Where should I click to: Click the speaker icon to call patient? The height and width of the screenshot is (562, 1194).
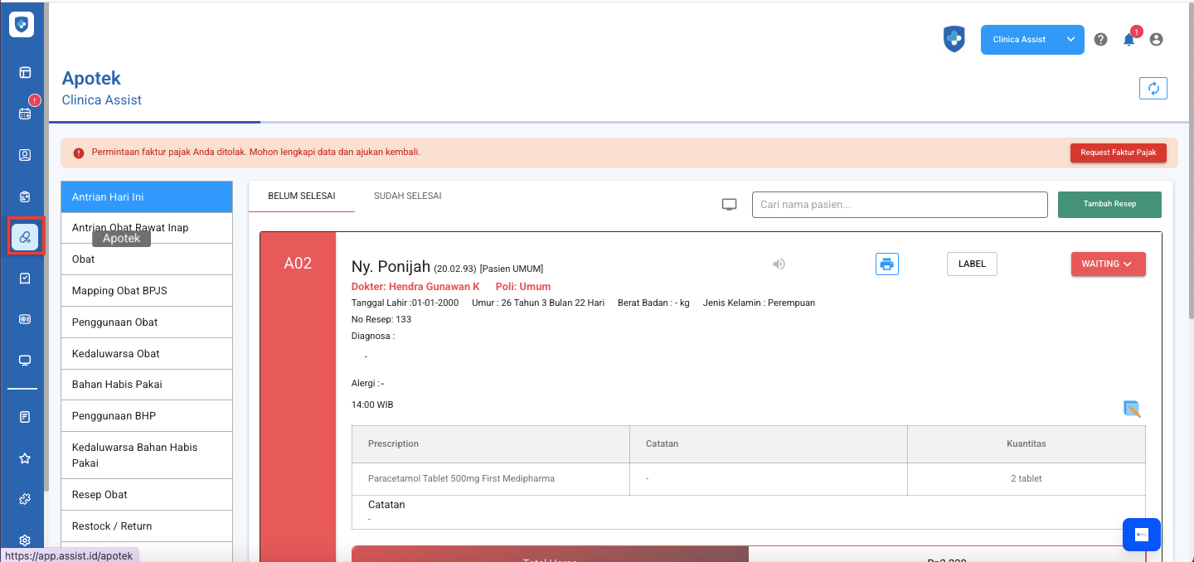click(779, 264)
